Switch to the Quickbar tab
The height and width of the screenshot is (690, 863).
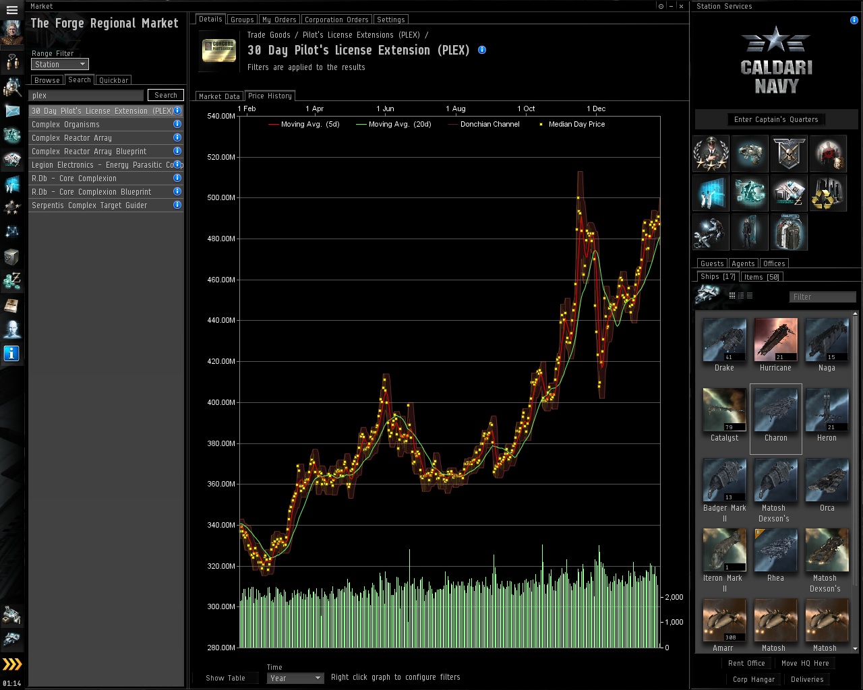[113, 80]
